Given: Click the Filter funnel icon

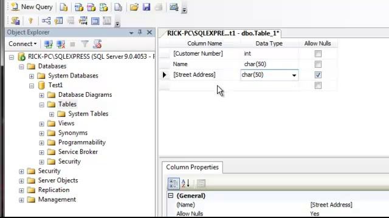Looking at the screenshot, I should pos(85,44).
